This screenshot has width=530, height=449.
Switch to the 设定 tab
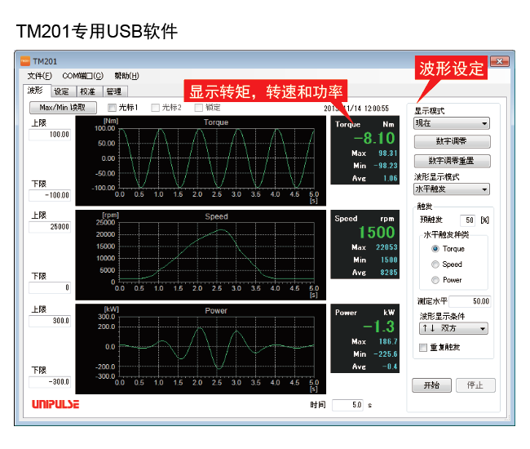coord(61,91)
